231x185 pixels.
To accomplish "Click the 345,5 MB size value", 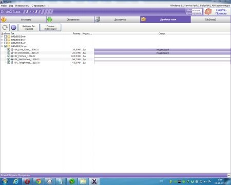I will coord(76,56).
